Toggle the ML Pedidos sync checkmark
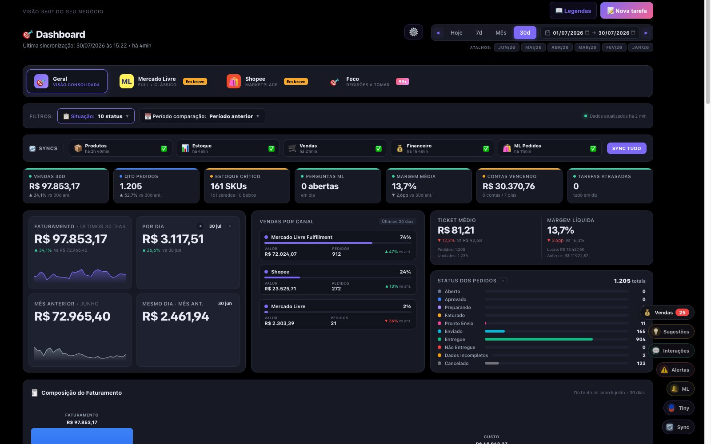711x444 pixels. pos(593,149)
